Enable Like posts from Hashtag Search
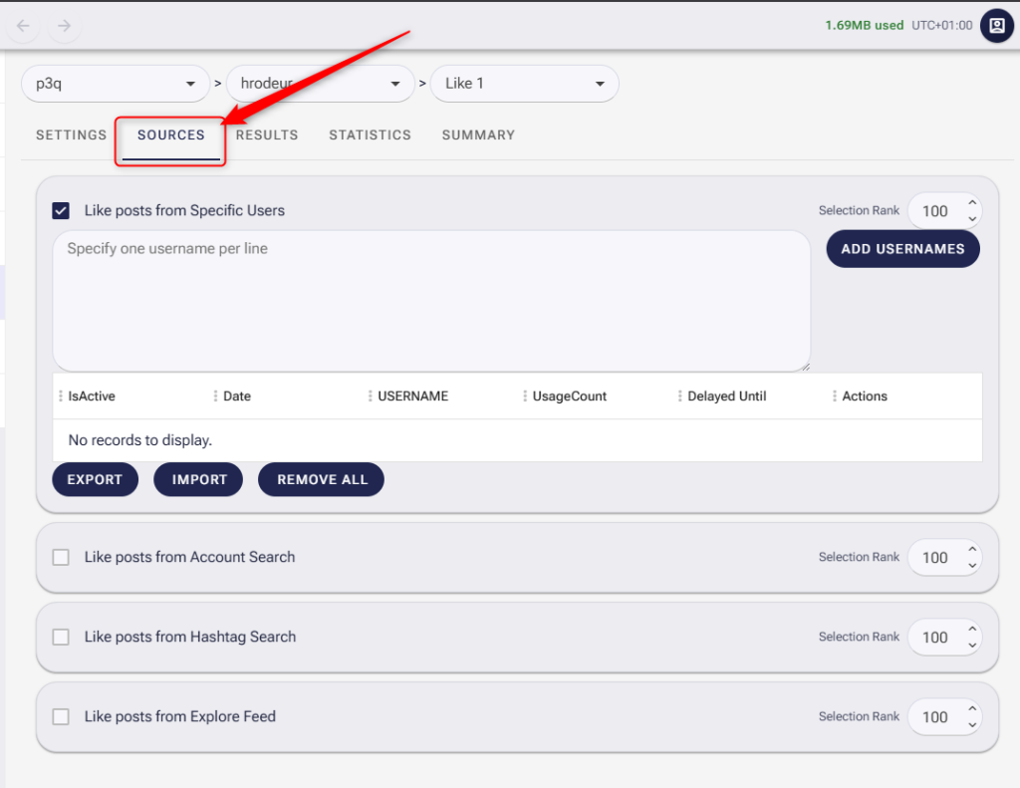The width and height of the screenshot is (1020, 788). pos(60,637)
